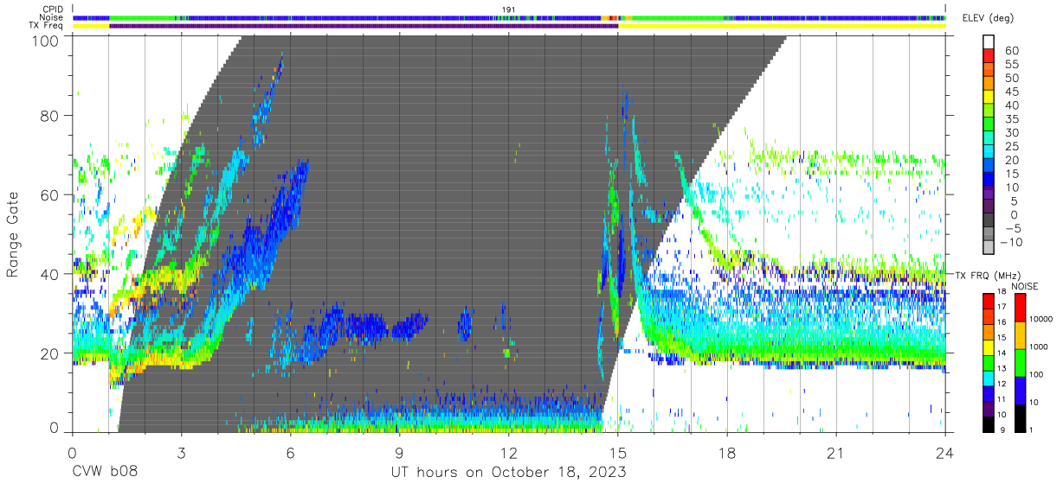1063x490 pixels.
Task: Click the 18 tick on the UT hours axis
Action: (x=727, y=452)
